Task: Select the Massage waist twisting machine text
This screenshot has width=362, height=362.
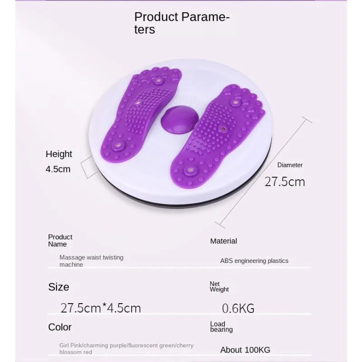Action: [x=91, y=261]
